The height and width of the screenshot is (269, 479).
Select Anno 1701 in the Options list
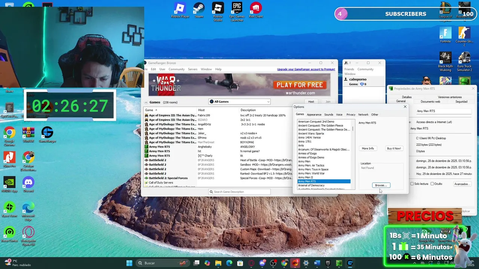point(305,142)
